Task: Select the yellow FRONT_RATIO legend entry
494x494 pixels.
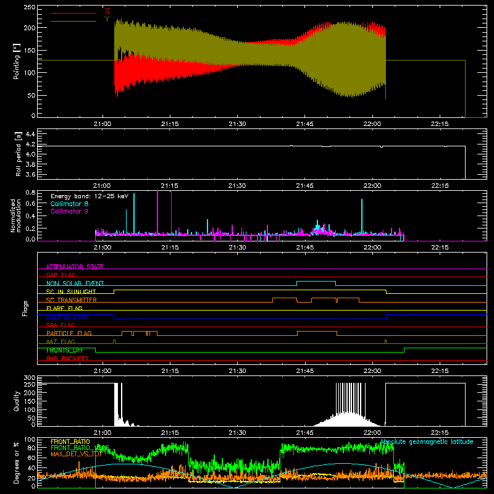Action: pyautogui.click(x=70, y=442)
